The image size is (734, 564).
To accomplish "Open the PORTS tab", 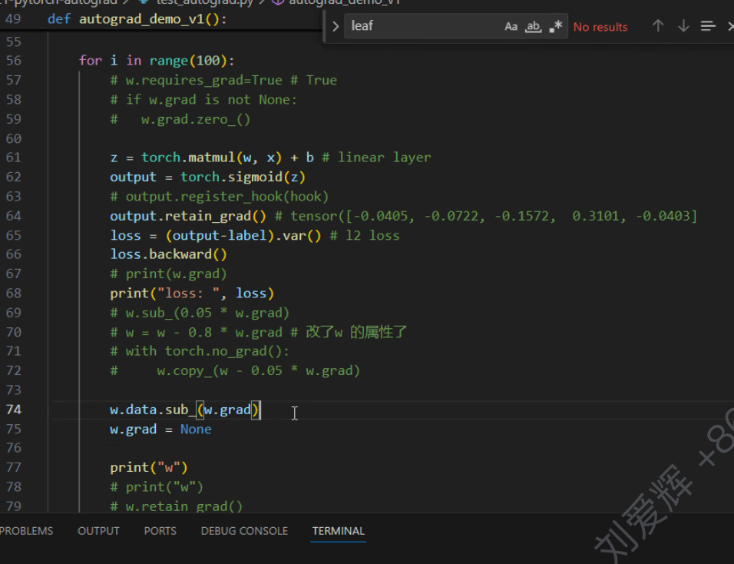I will [160, 531].
